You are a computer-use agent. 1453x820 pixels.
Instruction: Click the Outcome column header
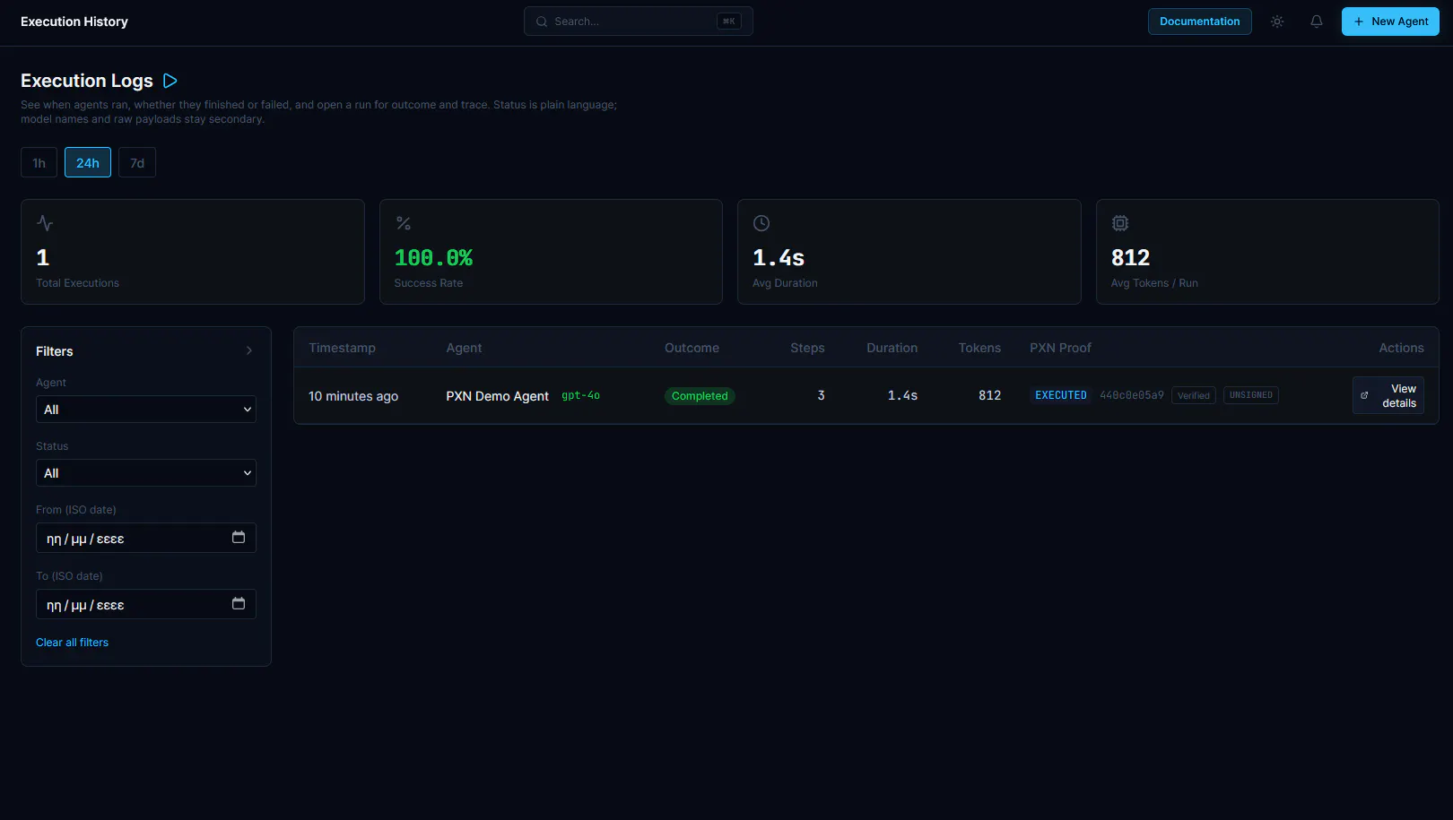692,348
